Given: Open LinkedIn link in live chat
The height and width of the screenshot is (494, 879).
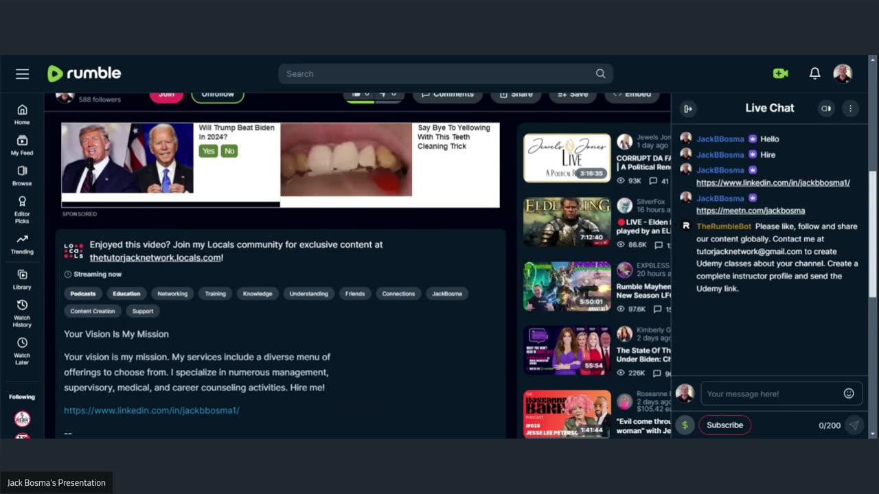Looking at the screenshot, I should [x=773, y=183].
